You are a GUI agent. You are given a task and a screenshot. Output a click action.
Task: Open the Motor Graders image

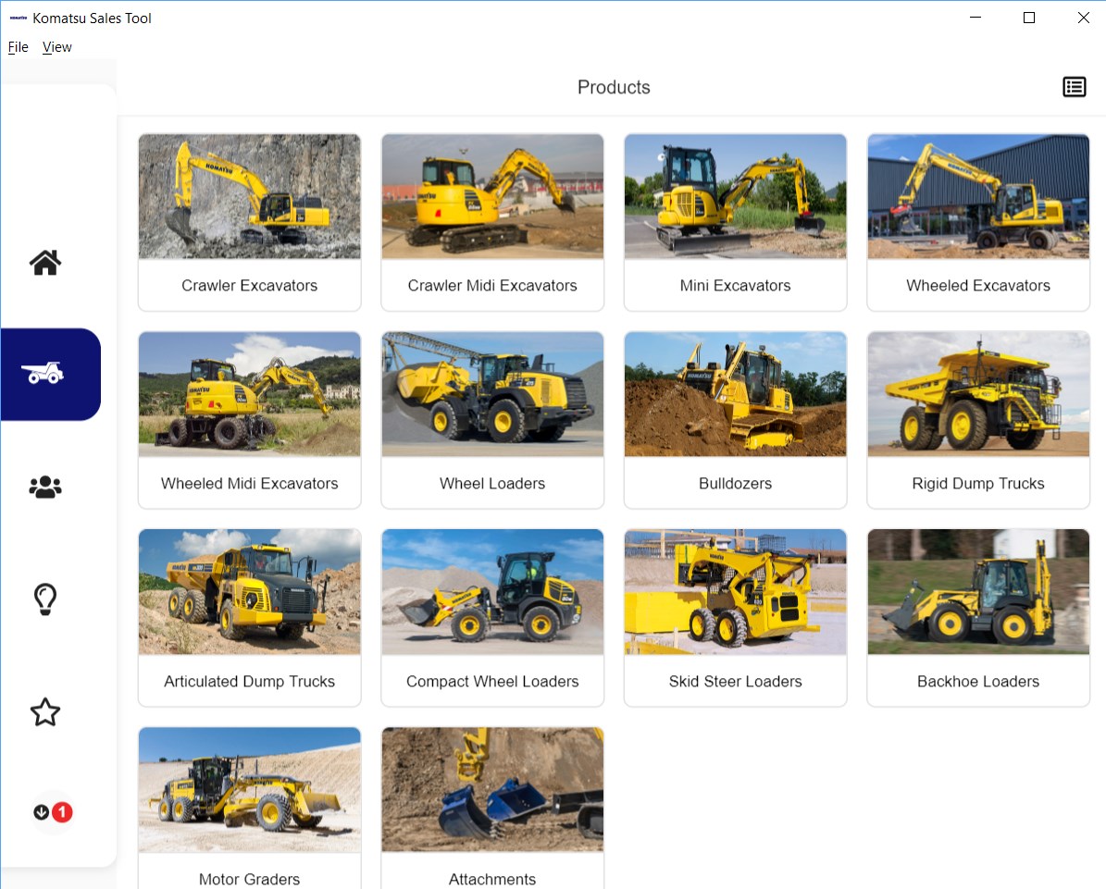[250, 790]
